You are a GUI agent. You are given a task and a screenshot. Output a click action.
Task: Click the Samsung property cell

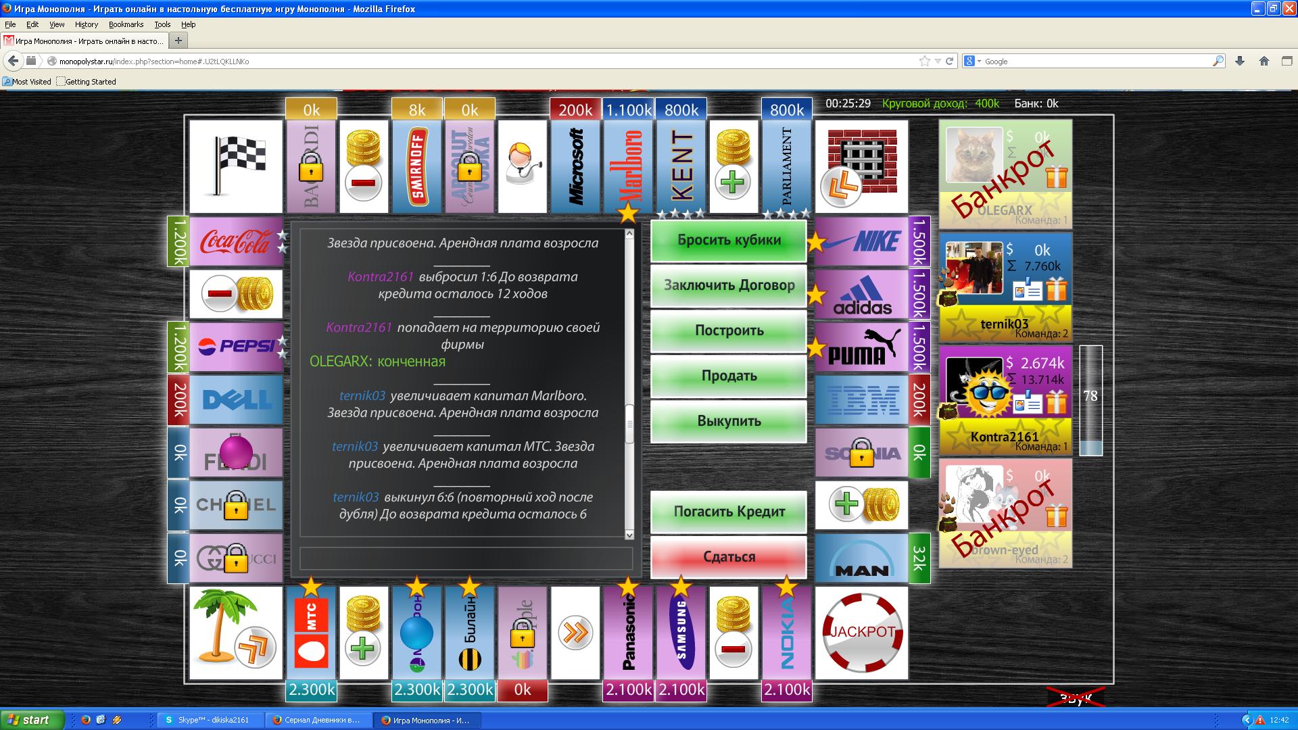681,633
